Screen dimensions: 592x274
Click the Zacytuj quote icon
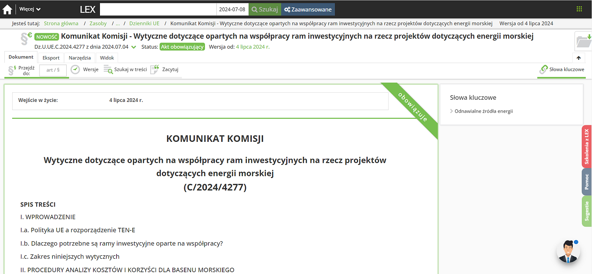point(155,69)
